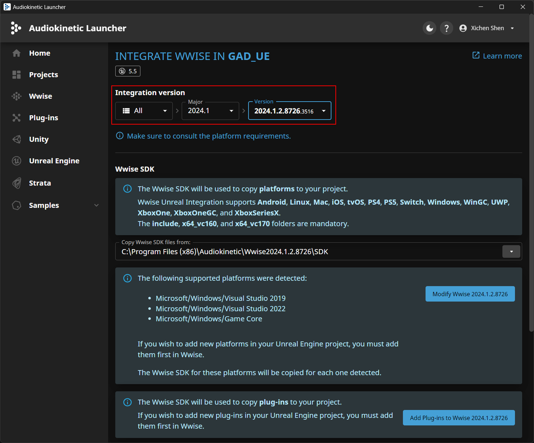
Task: Click the Plug-ins sidebar icon
Action: point(17,118)
